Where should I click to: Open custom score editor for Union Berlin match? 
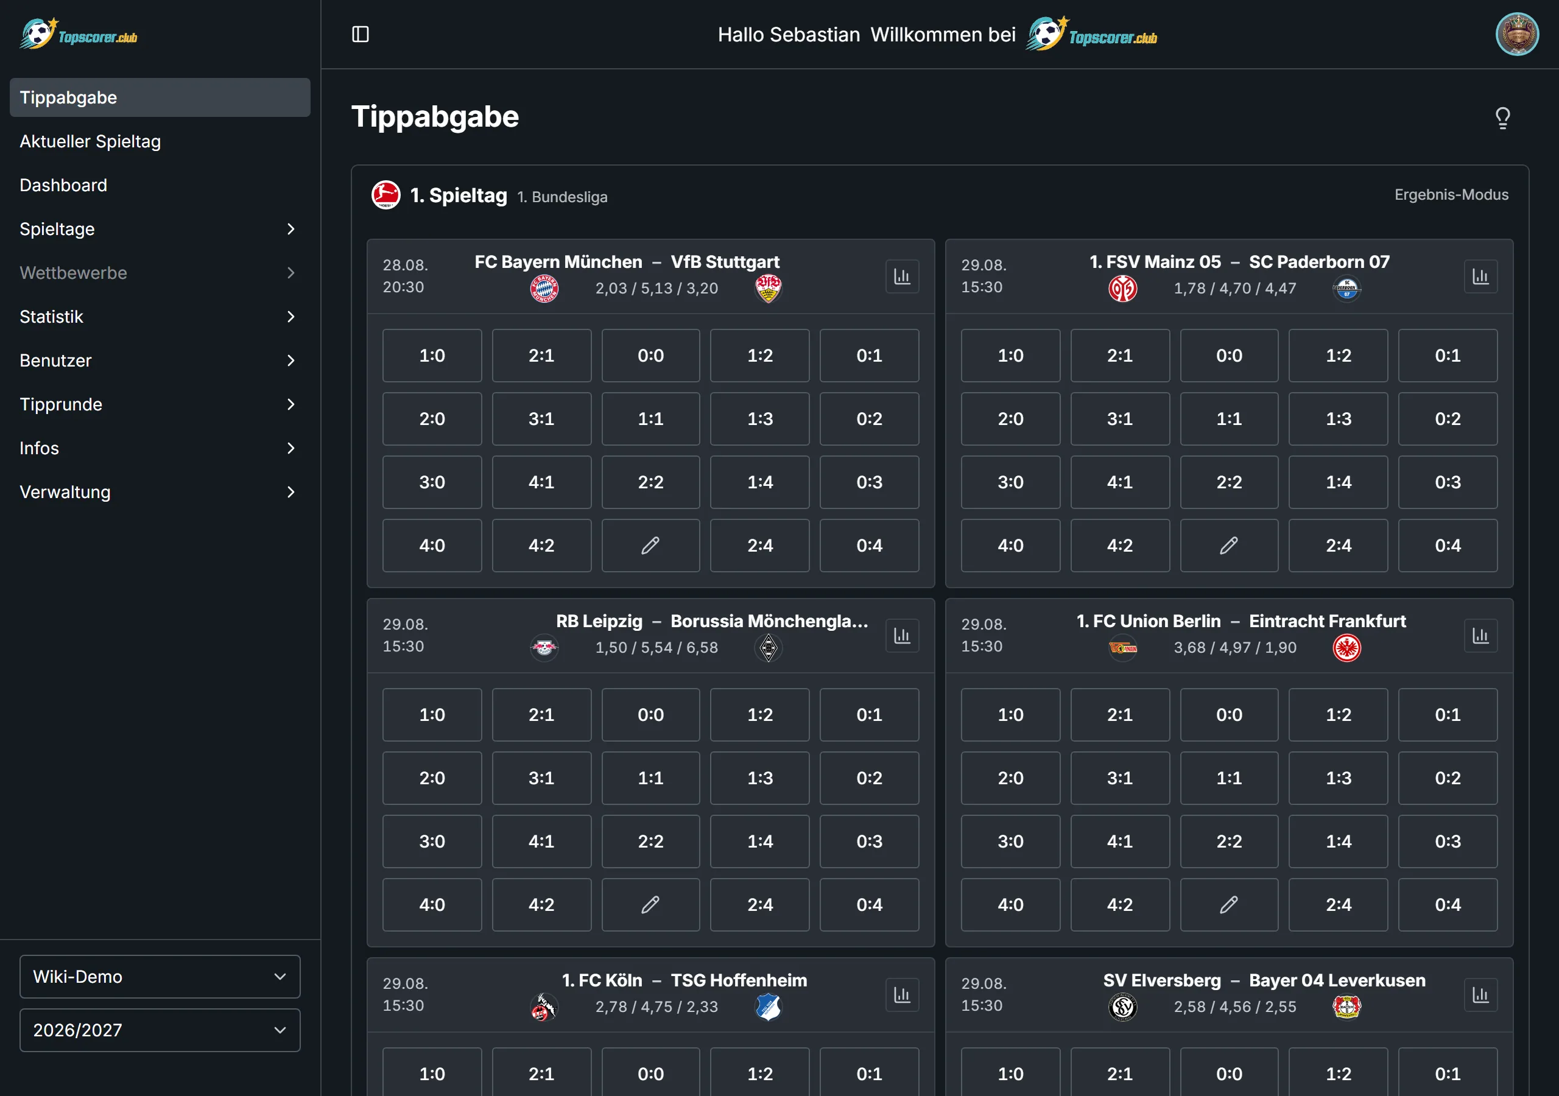[1229, 905]
